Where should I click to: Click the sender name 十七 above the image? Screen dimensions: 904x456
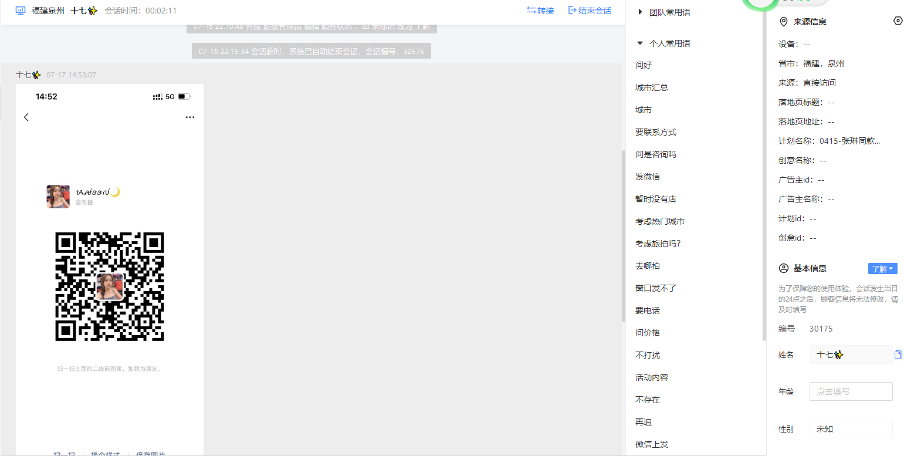pyautogui.click(x=28, y=75)
